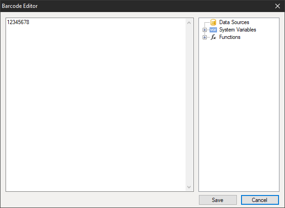This screenshot has height=208, width=285.
Task: Select the Functions label in tree
Action: 229,37
